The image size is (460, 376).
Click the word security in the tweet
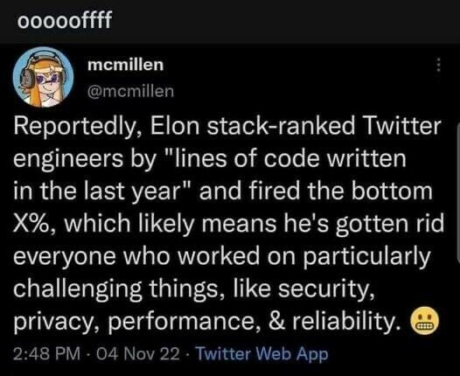tap(325, 289)
